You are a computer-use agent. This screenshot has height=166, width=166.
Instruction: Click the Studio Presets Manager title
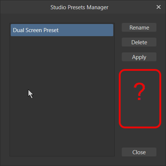pyautogui.click(x=79, y=7)
